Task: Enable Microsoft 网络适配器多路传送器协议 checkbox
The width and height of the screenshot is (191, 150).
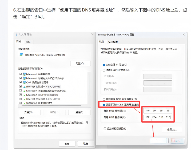Action: 21,90
